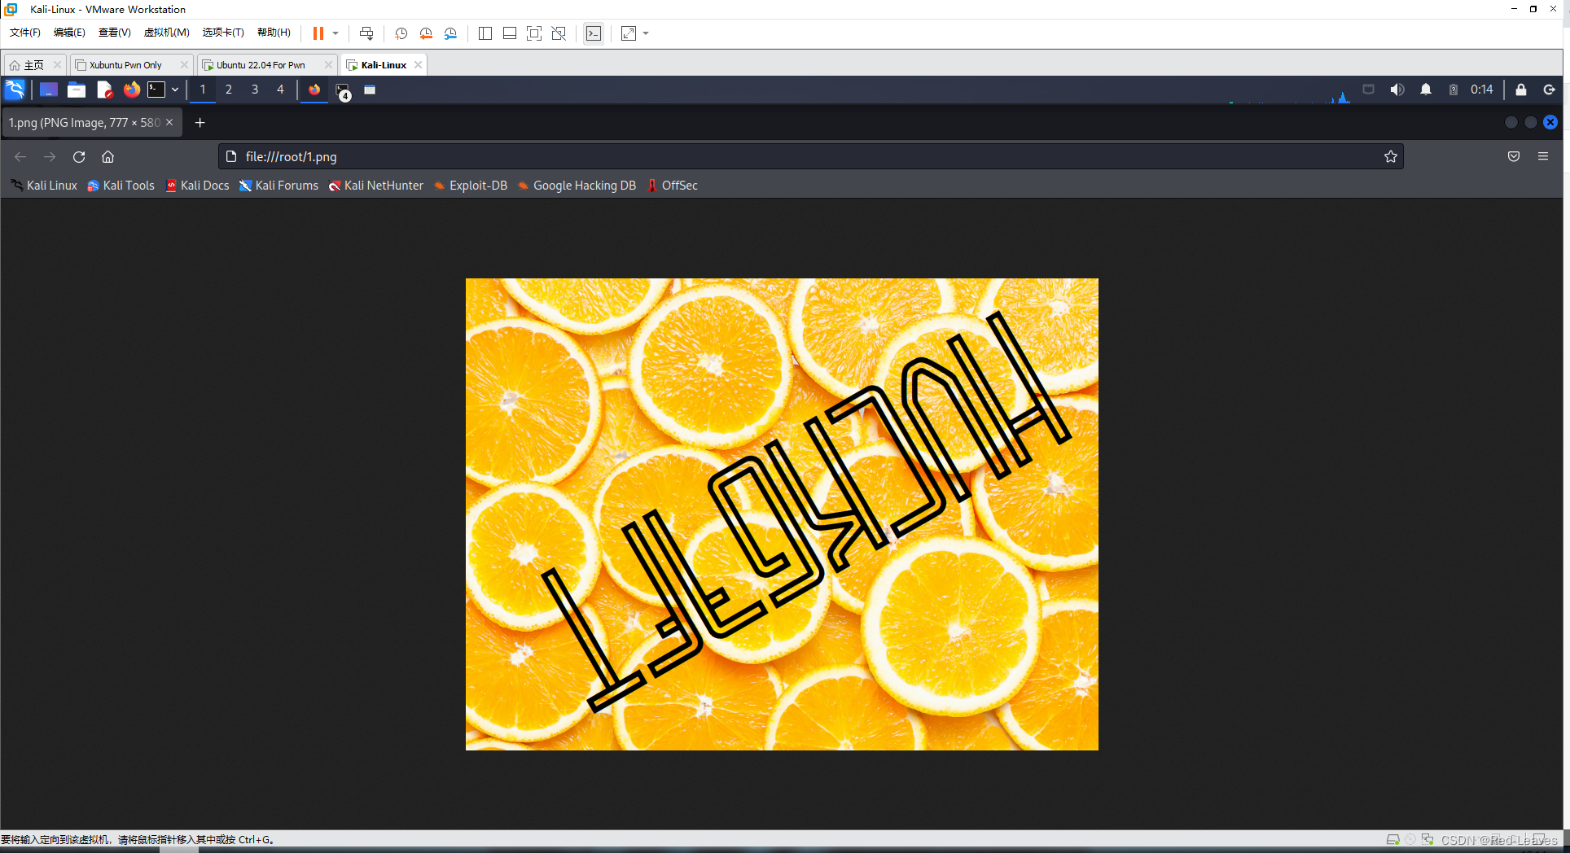
Task: Open the Kali Forums bookmark
Action: (278, 186)
